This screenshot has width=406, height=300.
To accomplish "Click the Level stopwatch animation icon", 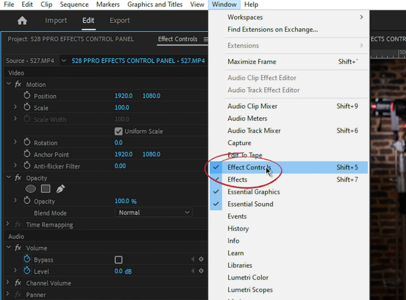I will [27, 271].
